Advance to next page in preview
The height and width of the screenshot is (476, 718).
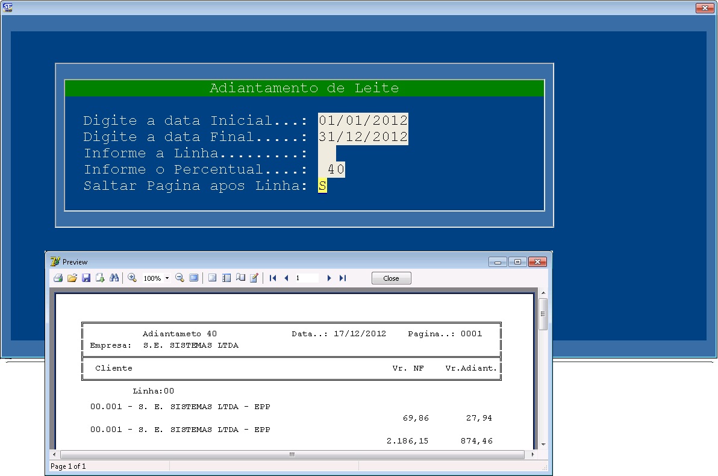329,278
